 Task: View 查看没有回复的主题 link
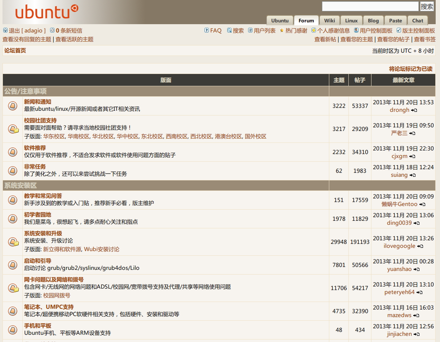27,39
